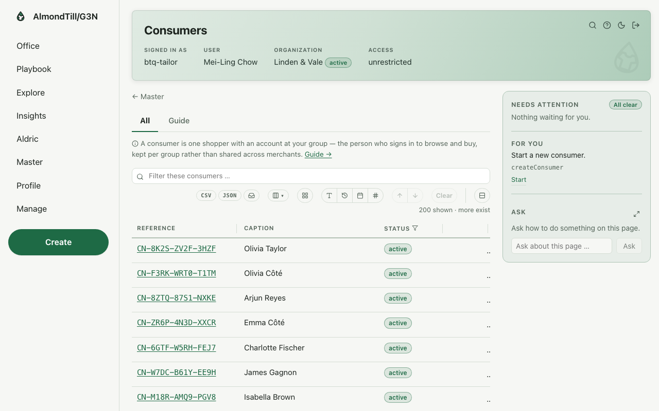The image size is (659, 411).
Task: Click the green Create button
Action: (58, 242)
